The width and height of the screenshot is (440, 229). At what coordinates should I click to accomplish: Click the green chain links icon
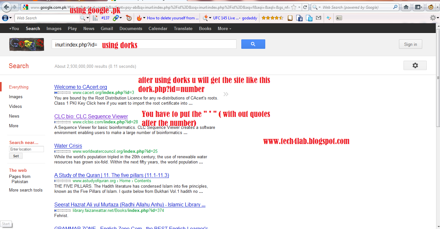click(116, 18)
